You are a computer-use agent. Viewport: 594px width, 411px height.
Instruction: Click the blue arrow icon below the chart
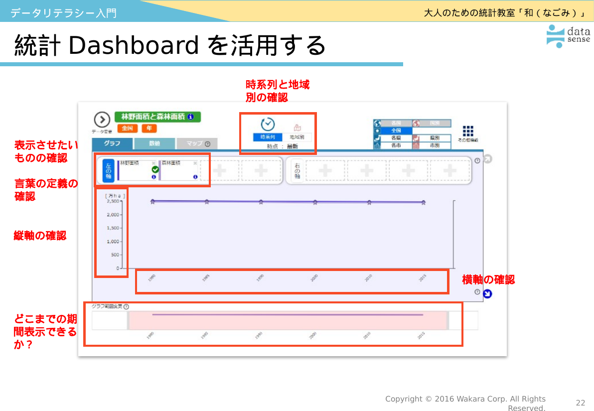[487, 293]
